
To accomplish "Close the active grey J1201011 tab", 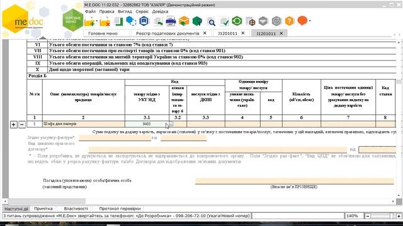I will coord(281,33).
